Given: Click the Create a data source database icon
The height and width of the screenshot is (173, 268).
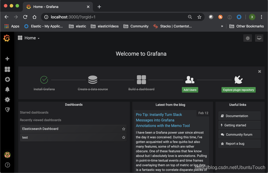Looking at the screenshot, I should pyautogui.click(x=93, y=80).
